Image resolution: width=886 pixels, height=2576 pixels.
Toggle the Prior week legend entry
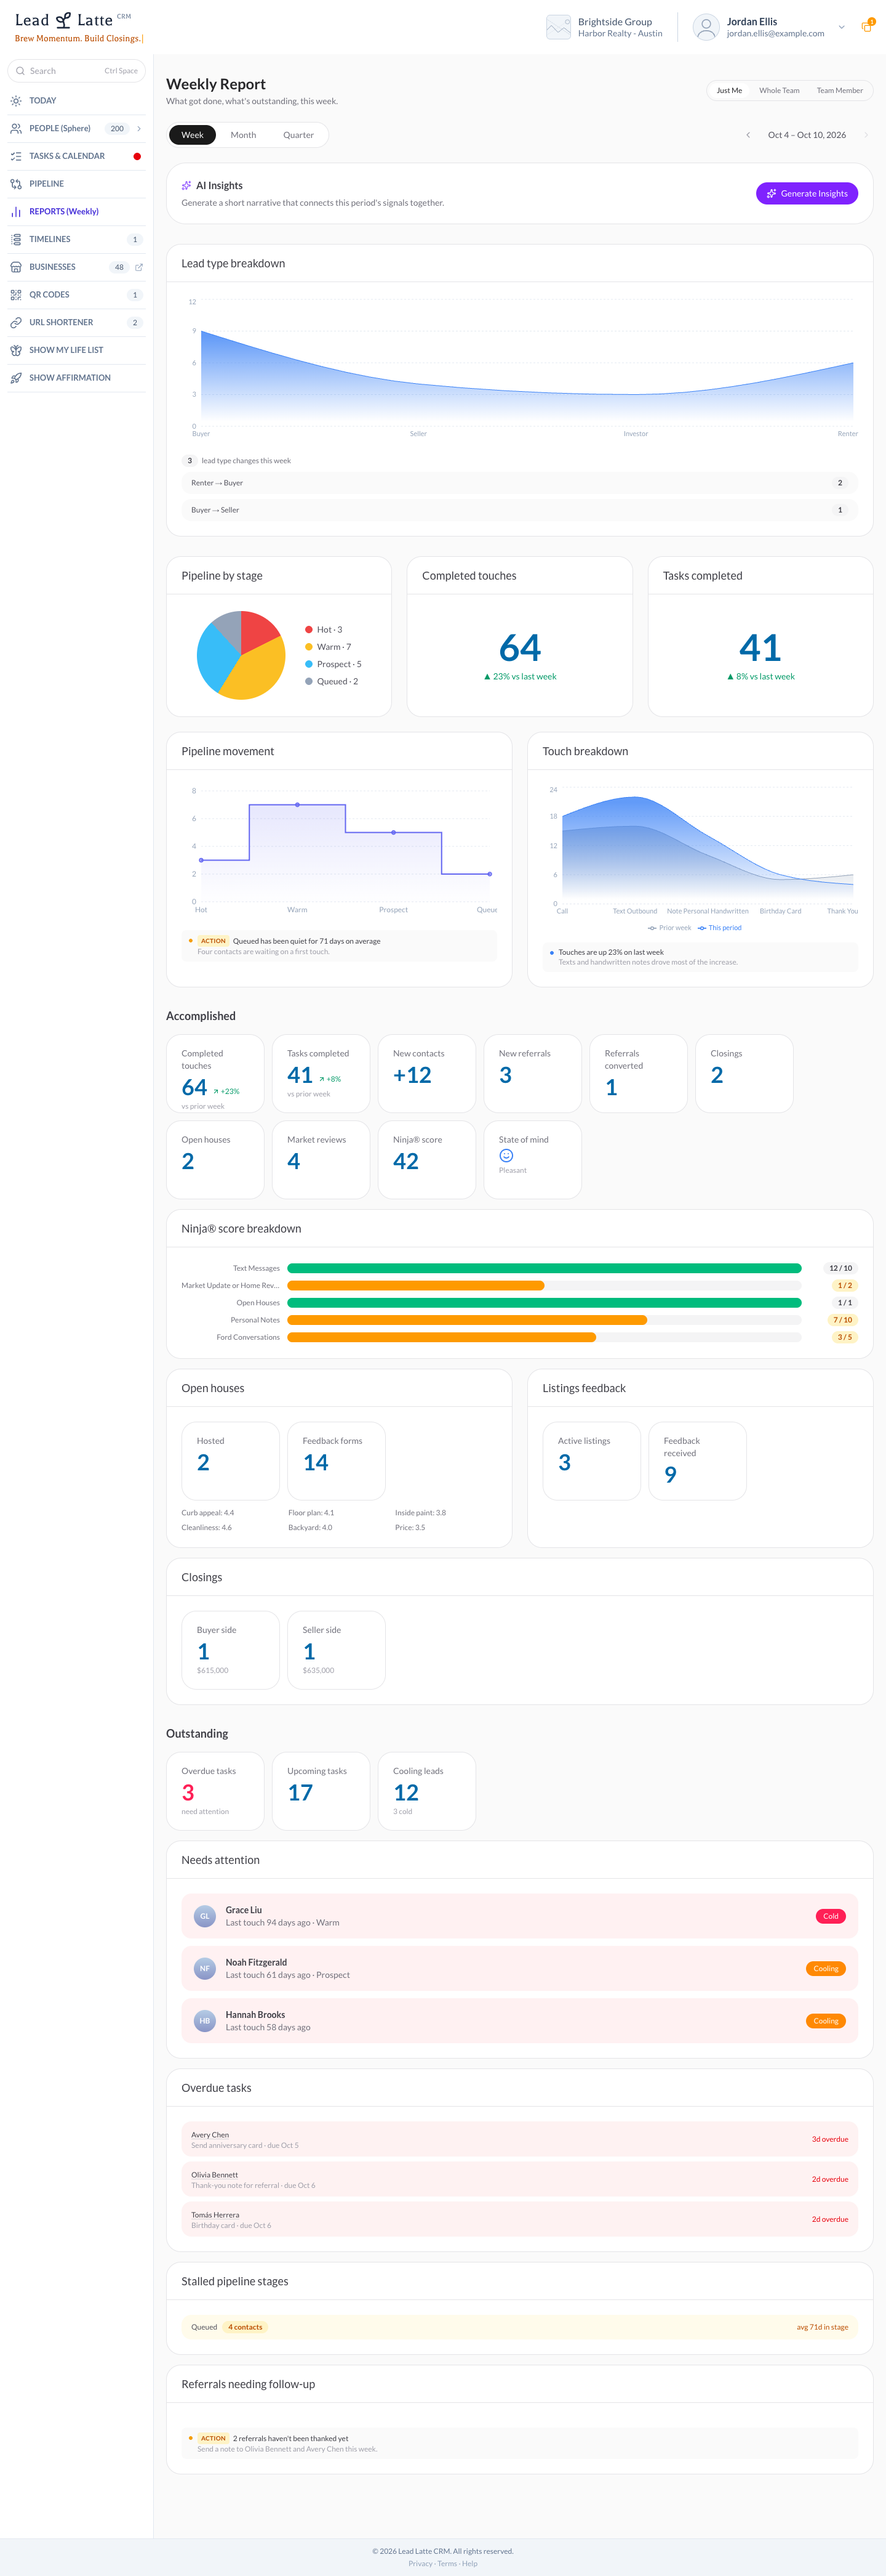pyautogui.click(x=669, y=928)
